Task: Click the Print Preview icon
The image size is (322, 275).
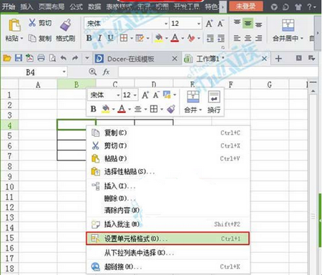Action: pos(52,58)
